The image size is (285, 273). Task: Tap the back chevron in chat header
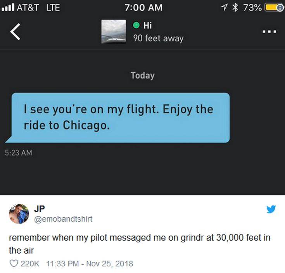click(15, 32)
